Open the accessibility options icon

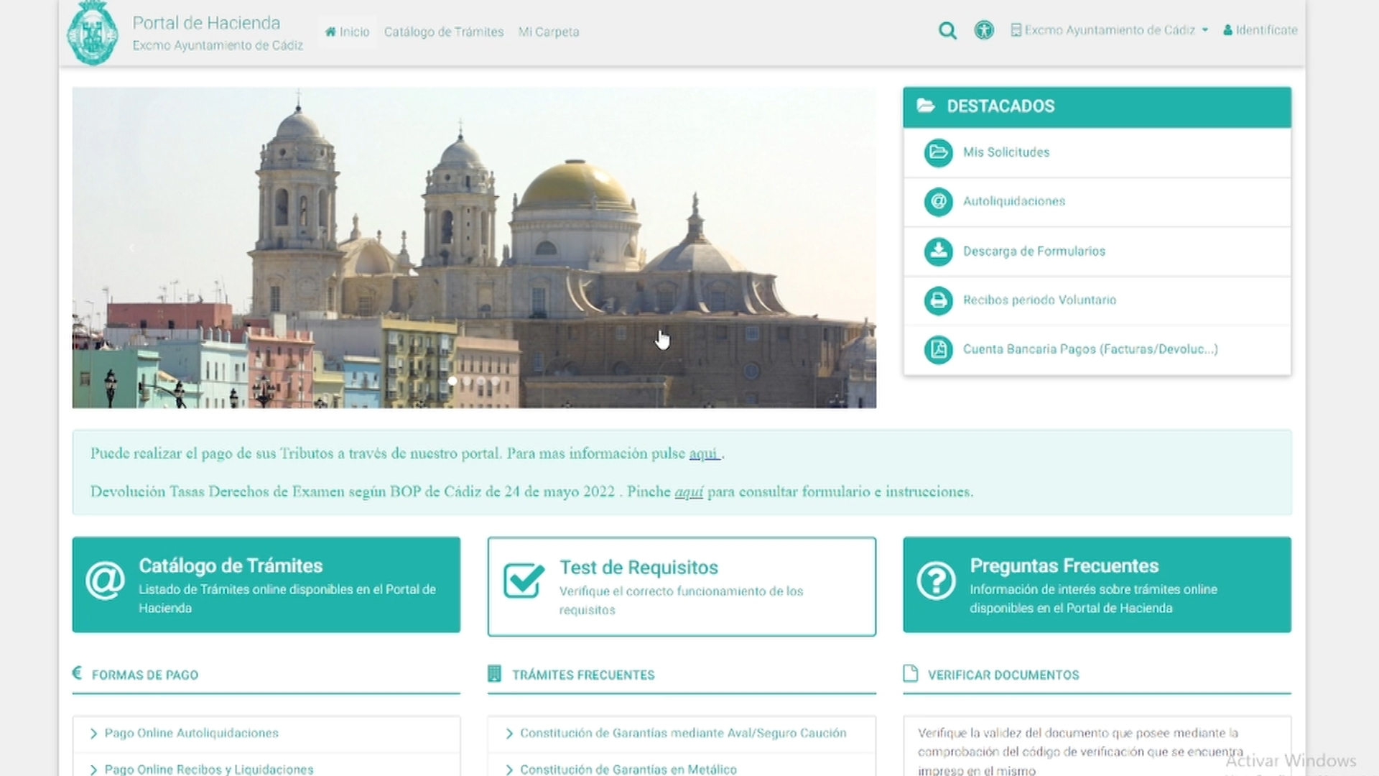(x=984, y=30)
